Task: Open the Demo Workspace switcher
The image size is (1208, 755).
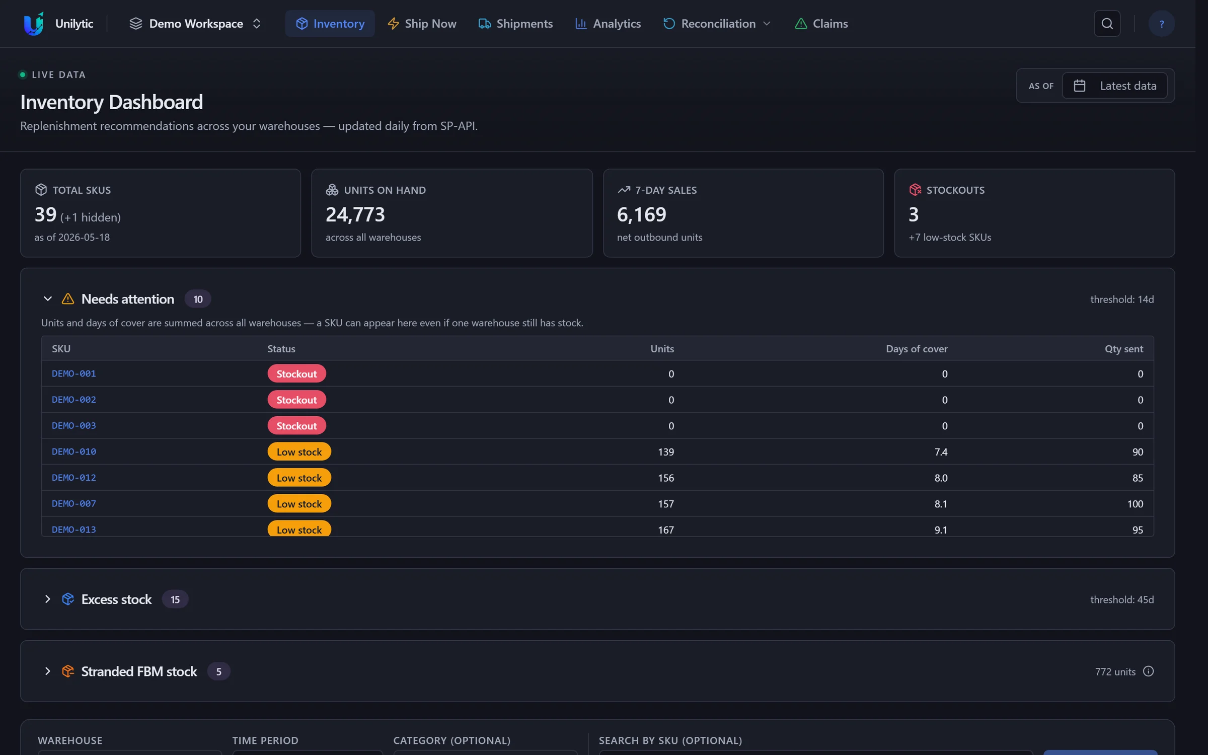Action: click(x=195, y=24)
